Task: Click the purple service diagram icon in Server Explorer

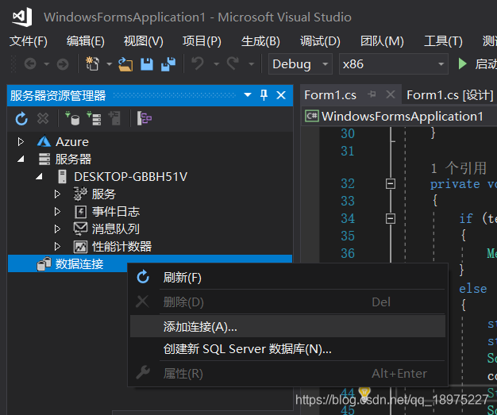Action: tap(144, 118)
